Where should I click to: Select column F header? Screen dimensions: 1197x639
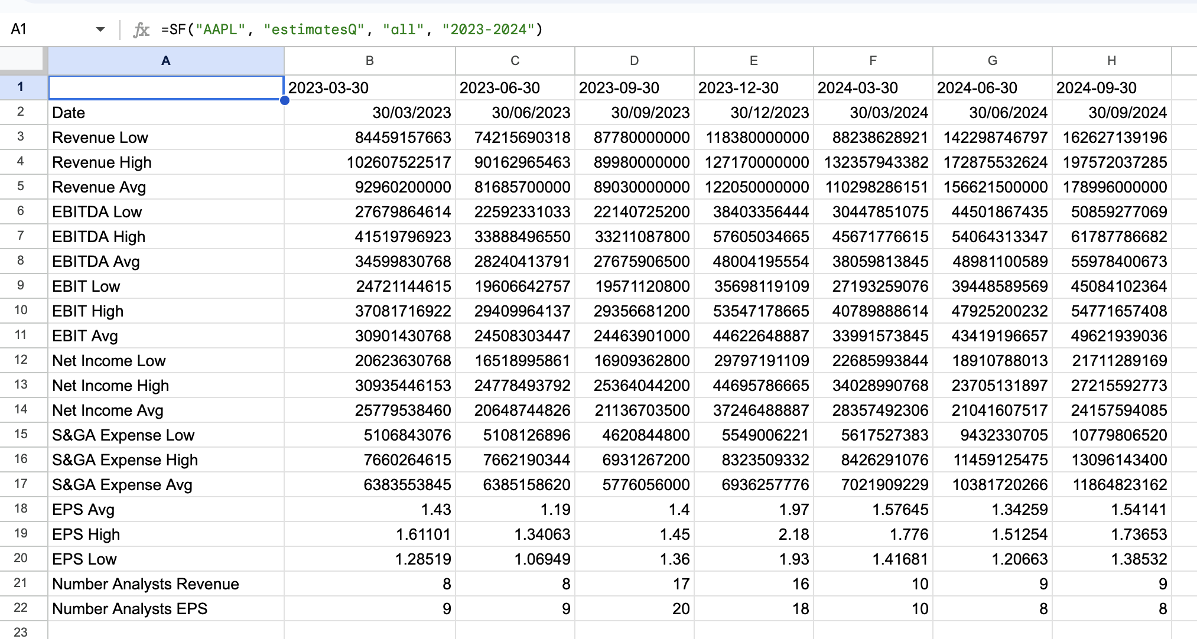click(x=873, y=61)
